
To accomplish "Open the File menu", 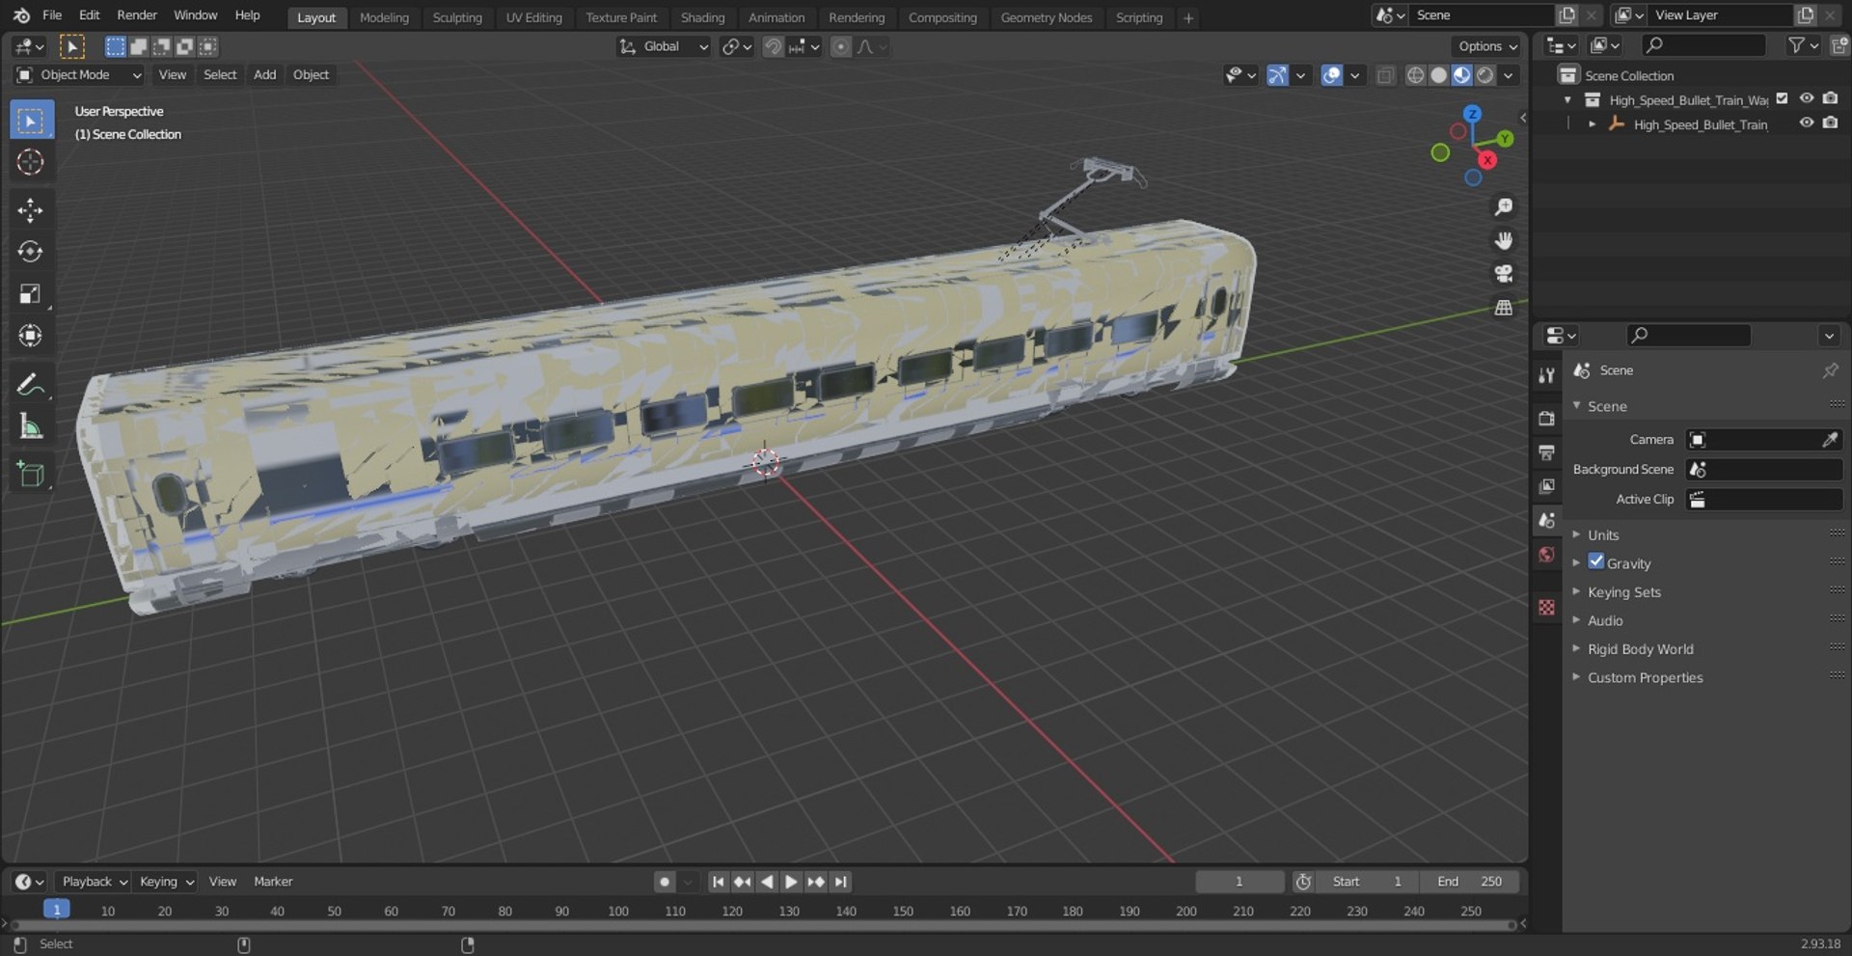I will point(52,15).
